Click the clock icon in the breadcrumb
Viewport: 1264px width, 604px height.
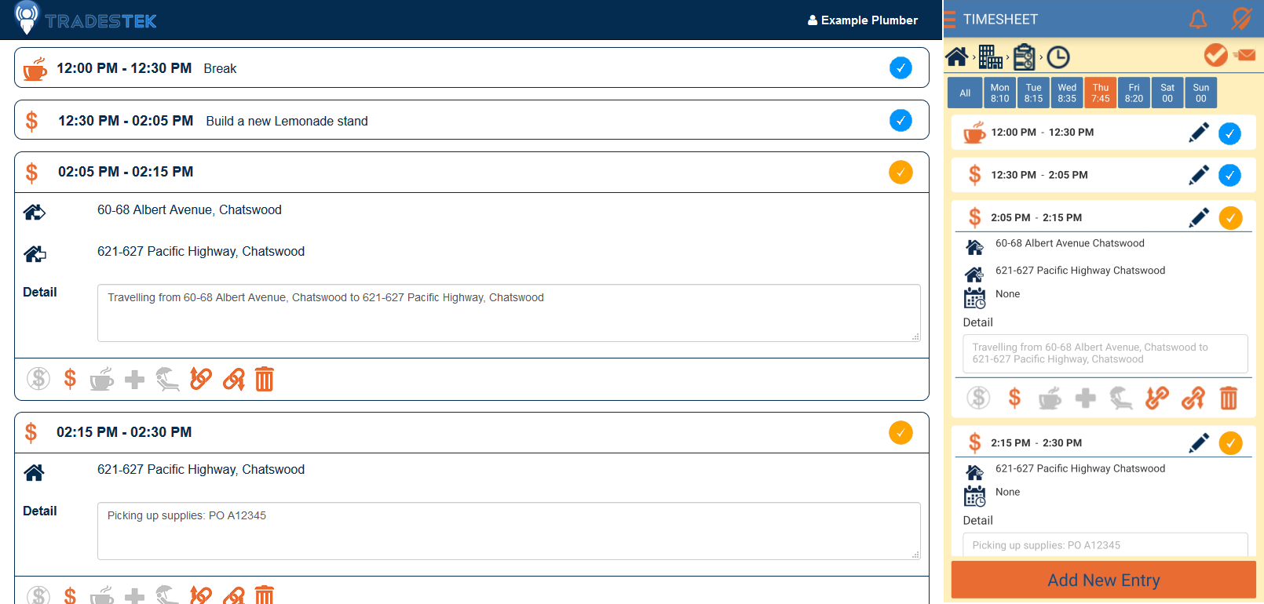tap(1058, 57)
